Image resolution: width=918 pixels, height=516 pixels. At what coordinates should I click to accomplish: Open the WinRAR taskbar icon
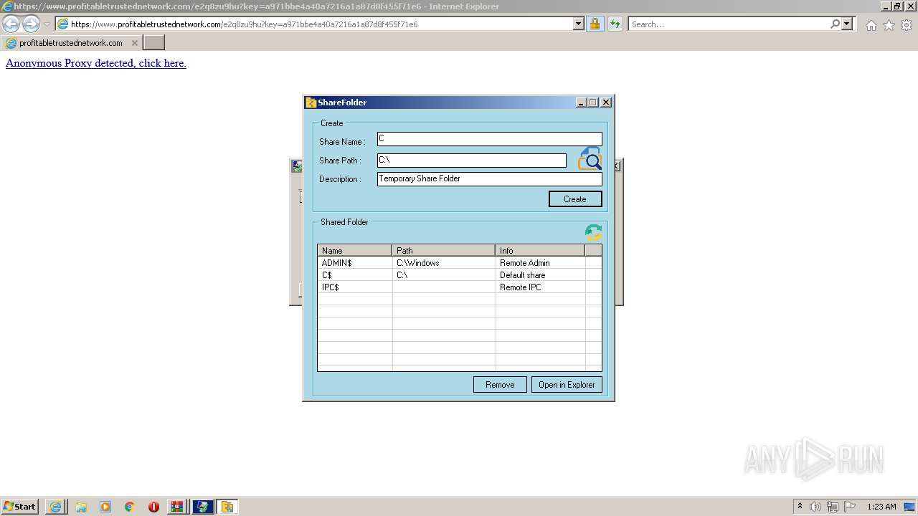177,507
